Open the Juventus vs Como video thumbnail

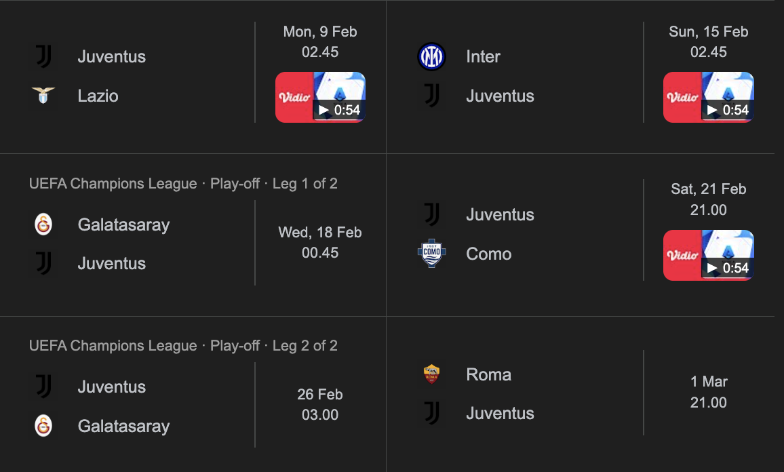(x=709, y=255)
